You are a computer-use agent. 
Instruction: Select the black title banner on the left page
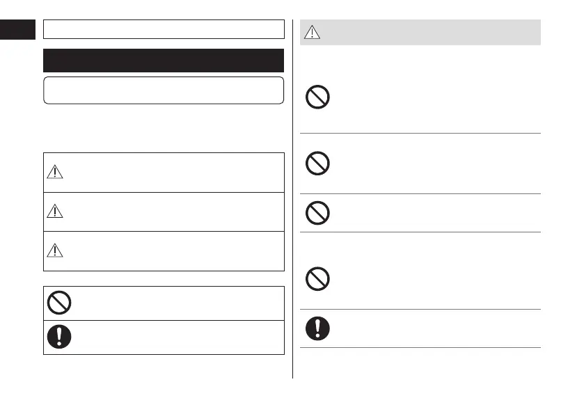[x=164, y=61]
